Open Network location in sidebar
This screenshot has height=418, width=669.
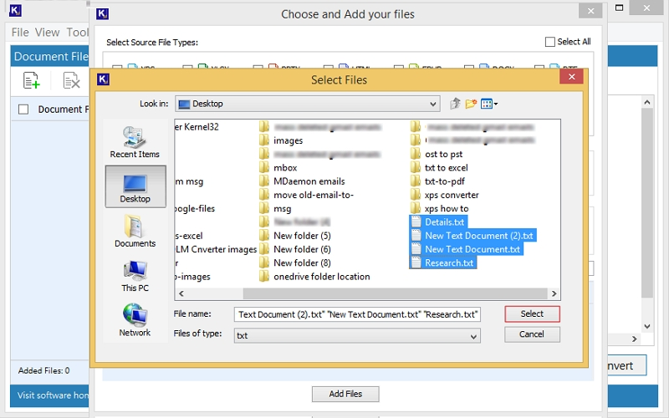point(135,320)
